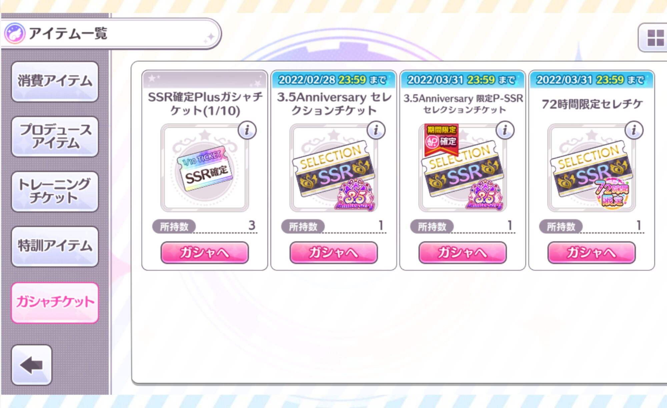Image resolution: width=667 pixels, height=408 pixels.
Task: Click ガシャへ under 限定P-SSR ticket
Action: 463,253
